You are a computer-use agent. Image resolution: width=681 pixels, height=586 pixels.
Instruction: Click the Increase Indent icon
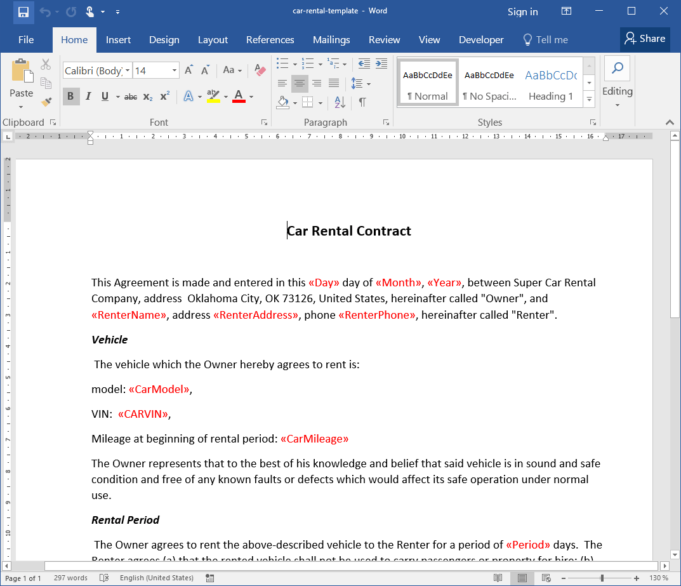[381, 63]
